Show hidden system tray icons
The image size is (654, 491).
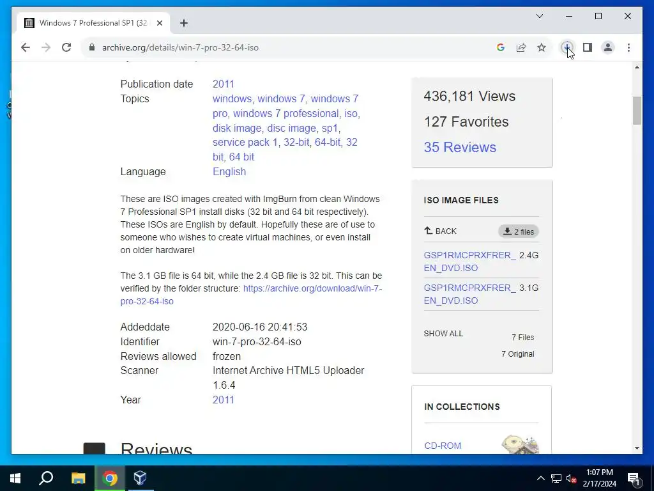point(540,478)
